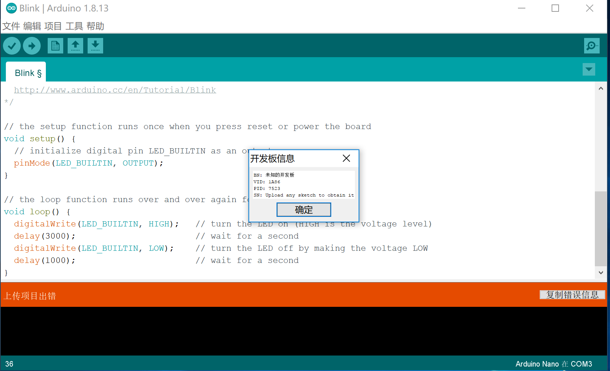The image size is (610, 371).
Task: Click the 'PID: 7523' line in dialog
Action: tap(267, 188)
